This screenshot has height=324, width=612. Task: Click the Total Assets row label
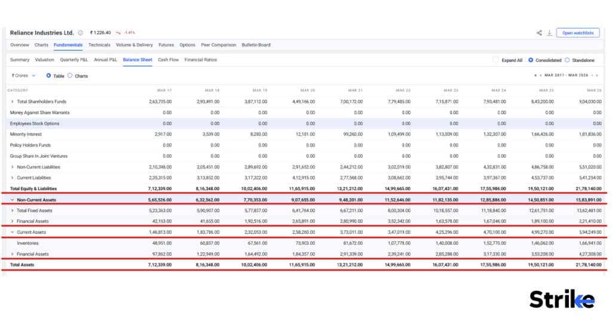[22, 265]
